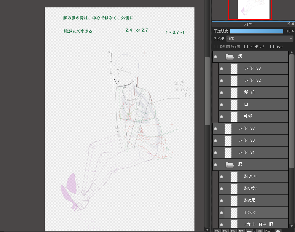Image resolution: width=295 pixels, height=232 pixels.
Task: Hide the Tシャツ layer
Action: pos(222,213)
